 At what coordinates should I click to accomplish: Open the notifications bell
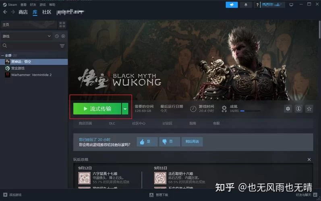pos(246,5)
